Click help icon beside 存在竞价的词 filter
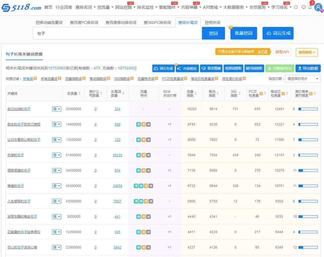Viewport: 324px width, 257px height. (x=244, y=78)
